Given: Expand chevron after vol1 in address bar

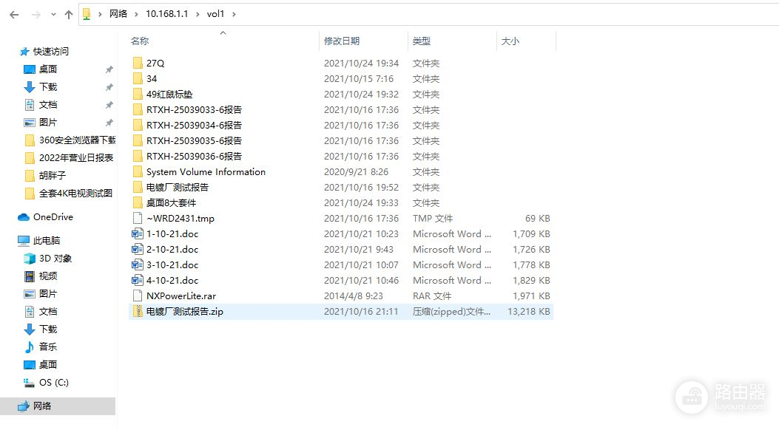Looking at the screenshot, I should 234,14.
